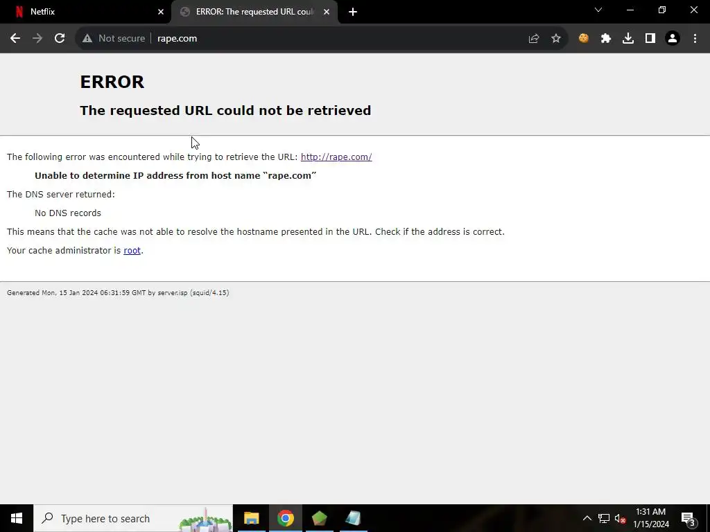
Task: Open the Windows Start menu
Action: click(17, 518)
